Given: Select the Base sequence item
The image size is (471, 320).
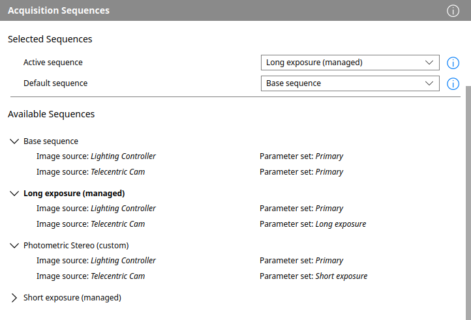Looking at the screenshot, I should point(51,141).
